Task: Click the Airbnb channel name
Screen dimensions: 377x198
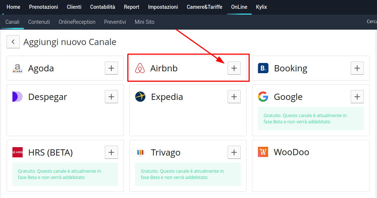Action: pyautogui.click(x=164, y=68)
